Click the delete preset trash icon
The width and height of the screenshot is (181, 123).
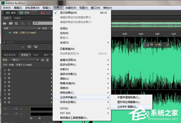click(x=47, y=60)
